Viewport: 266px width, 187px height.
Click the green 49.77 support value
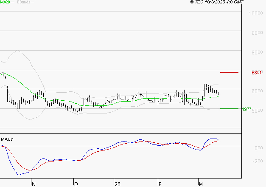pyautogui.click(x=246, y=109)
